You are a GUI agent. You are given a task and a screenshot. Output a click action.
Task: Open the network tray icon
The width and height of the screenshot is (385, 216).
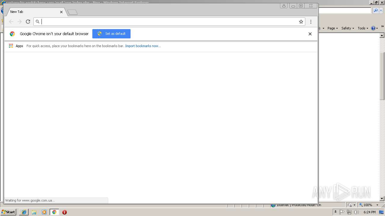click(x=349, y=212)
